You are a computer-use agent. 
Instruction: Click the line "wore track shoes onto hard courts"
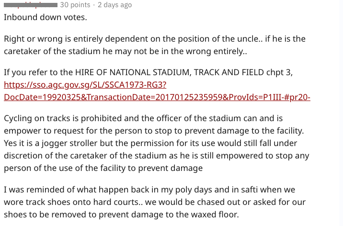[155, 202]
